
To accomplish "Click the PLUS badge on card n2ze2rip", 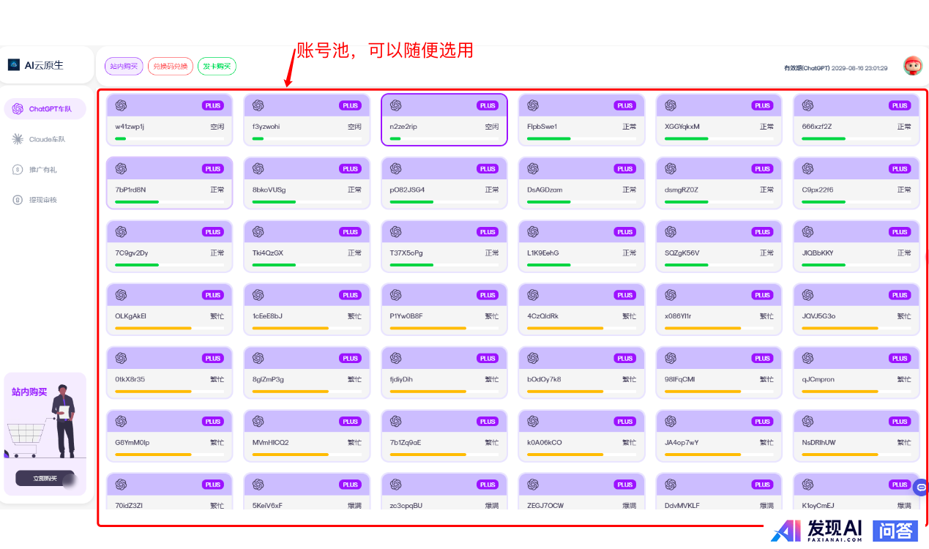I will click(x=488, y=105).
